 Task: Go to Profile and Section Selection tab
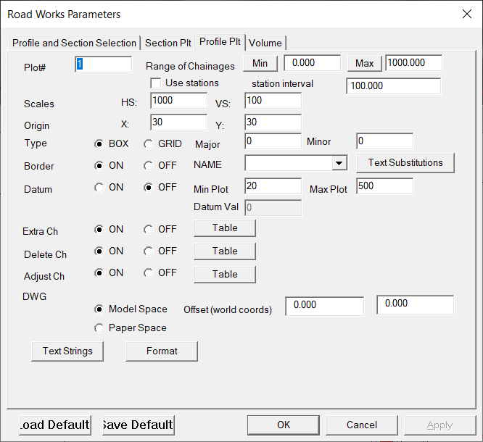click(74, 43)
